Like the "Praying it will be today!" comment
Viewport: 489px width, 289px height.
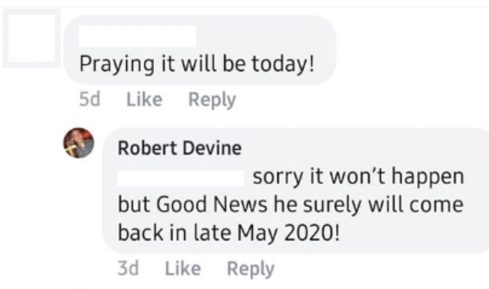(x=144, y=100)
